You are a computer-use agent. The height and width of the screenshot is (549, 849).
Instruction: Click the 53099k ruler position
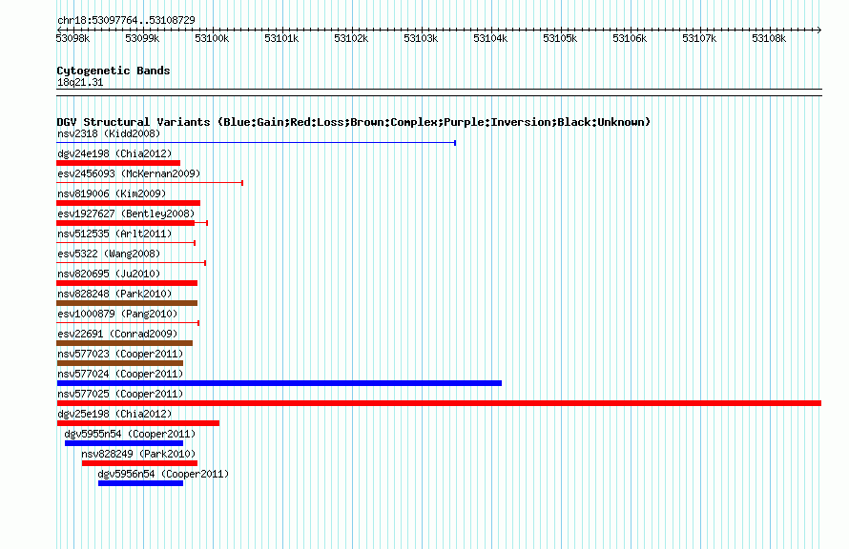coord(142,38)
